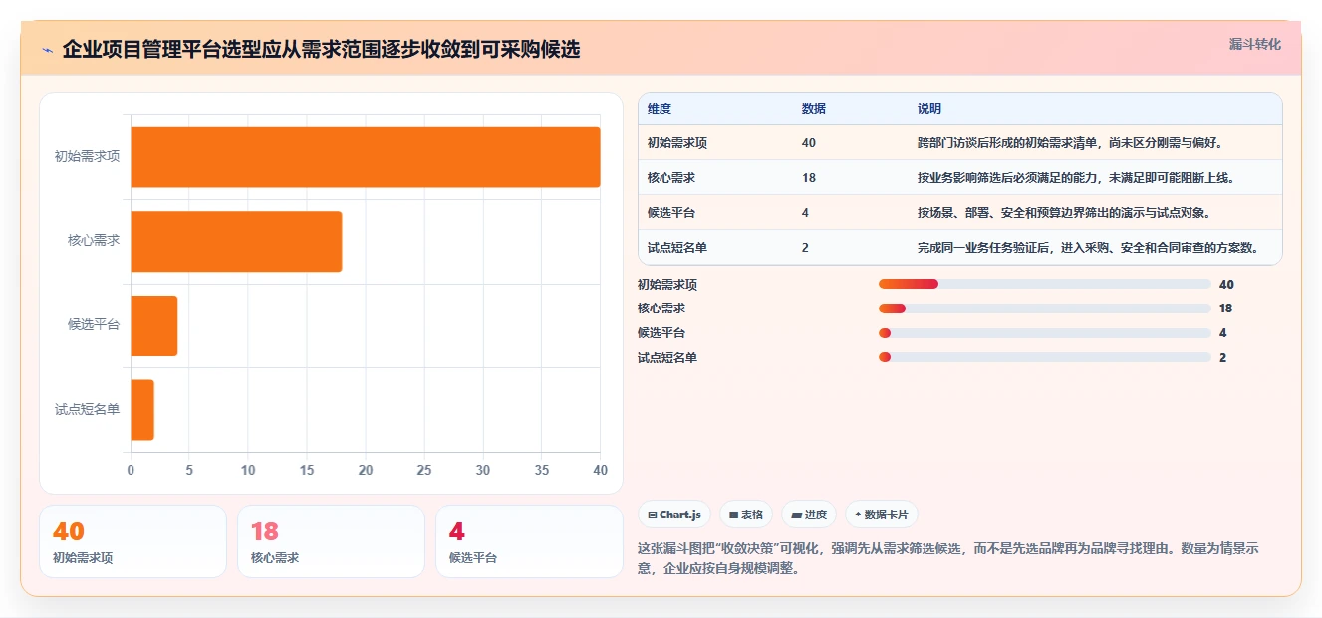This screenshot has width=1322, height=618.
Task: Select the 进度 tag chip
Action: 808,515
